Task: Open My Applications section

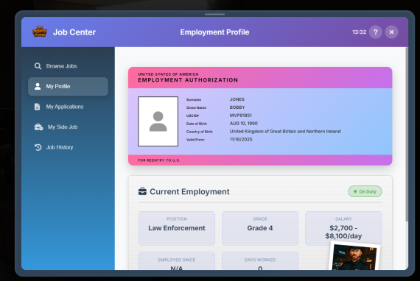Action: pos(68,107)
